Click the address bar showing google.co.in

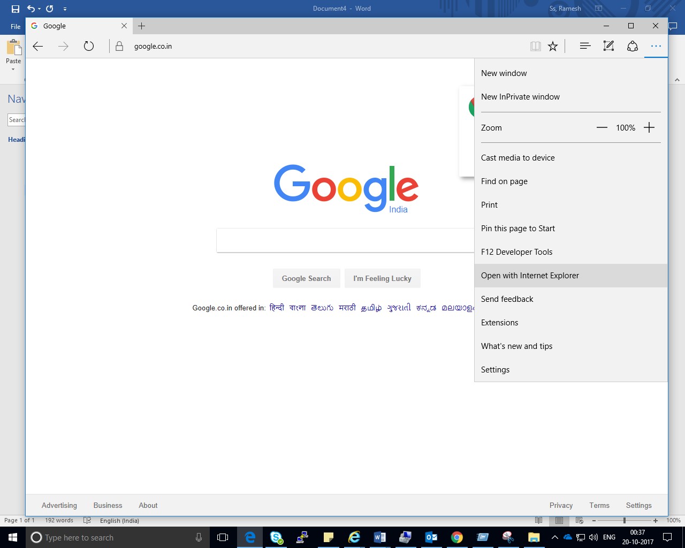153,46
